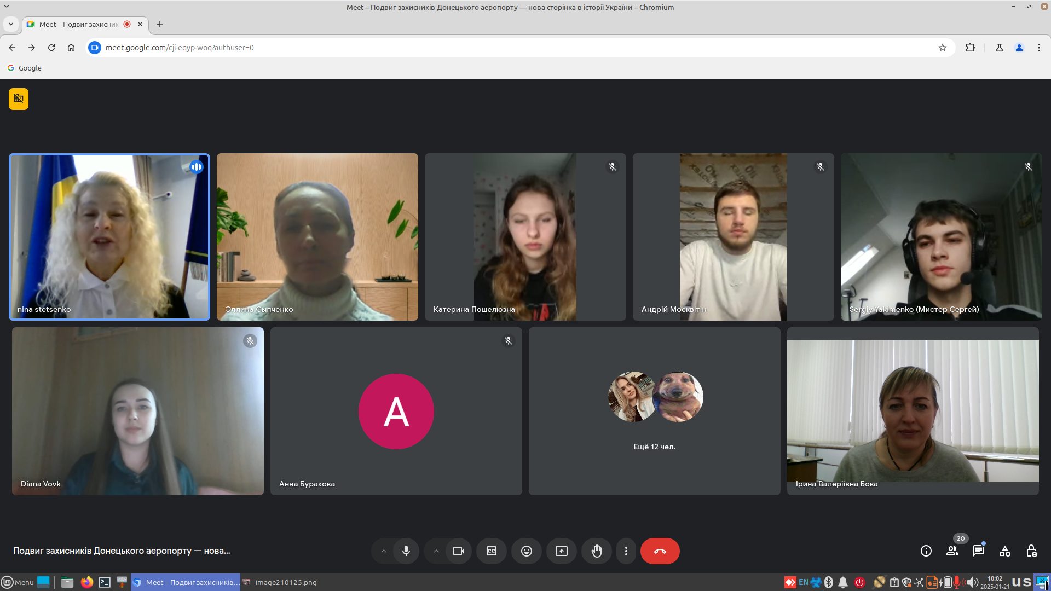Viewport: 1051px width, 591px height.
Task: Show the participants list with 20 badge
Action: (x=952, y=551)
